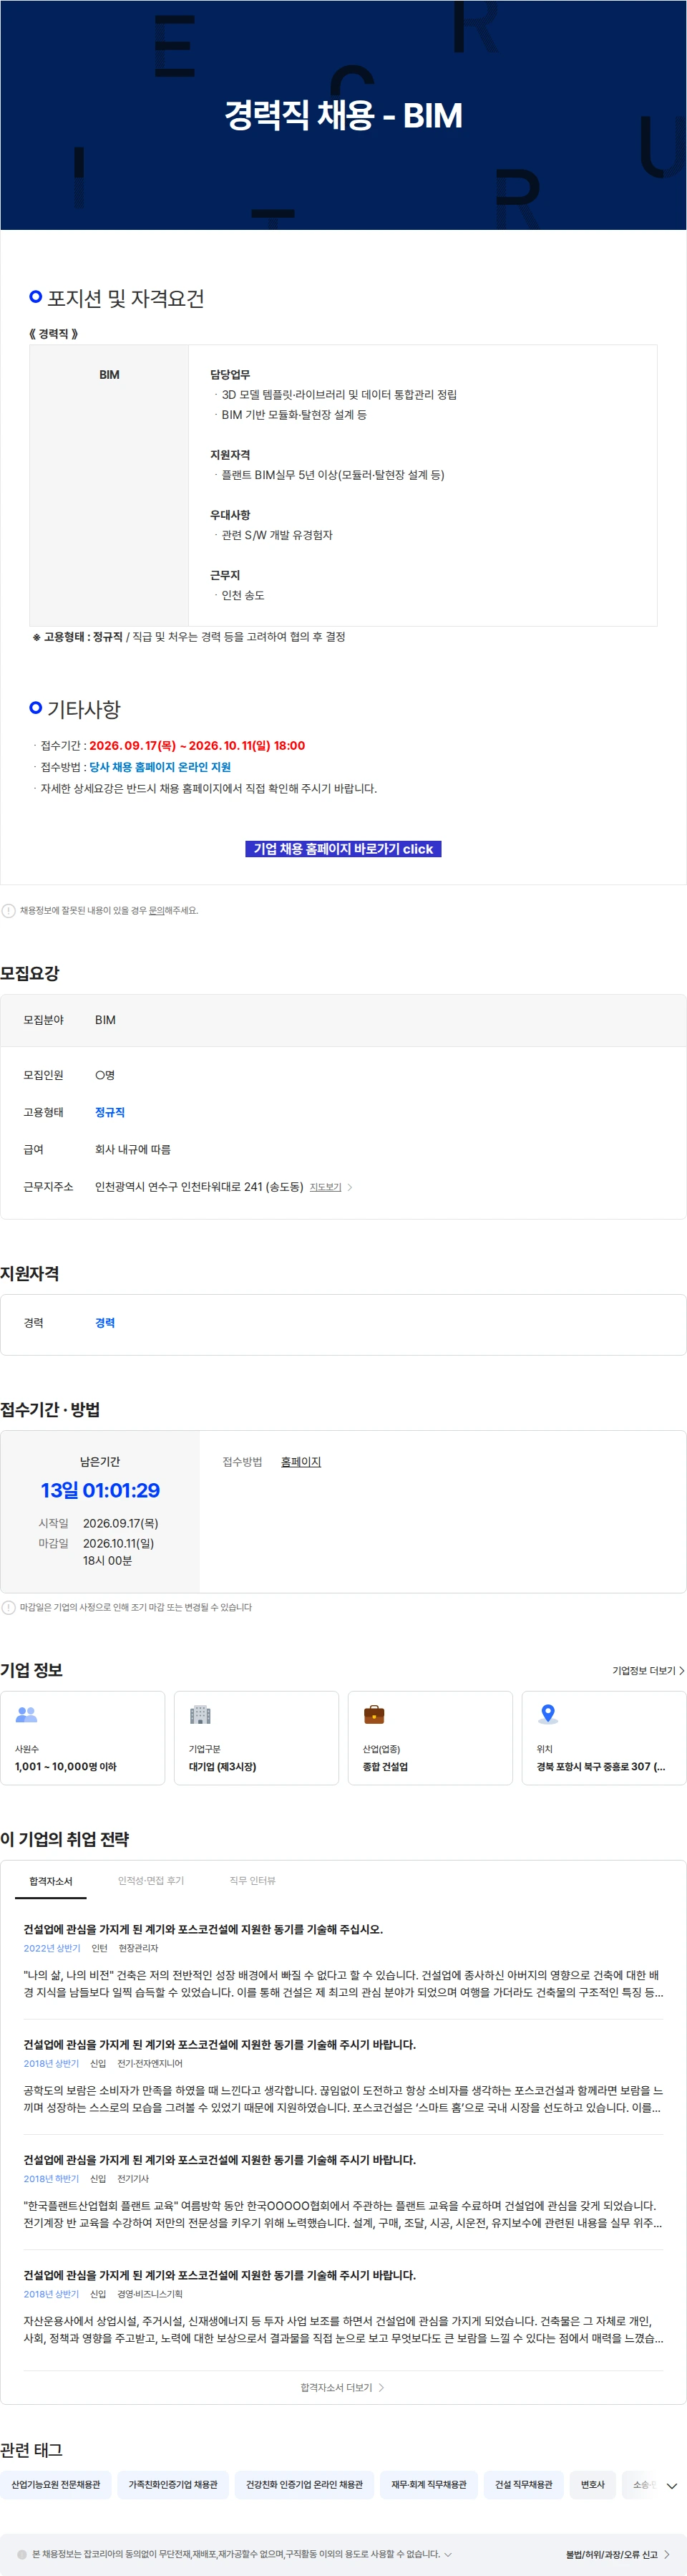The image size is (687, 2576).
Task: Click the 정규직 employment type link
Action: tap(109, 1112)
